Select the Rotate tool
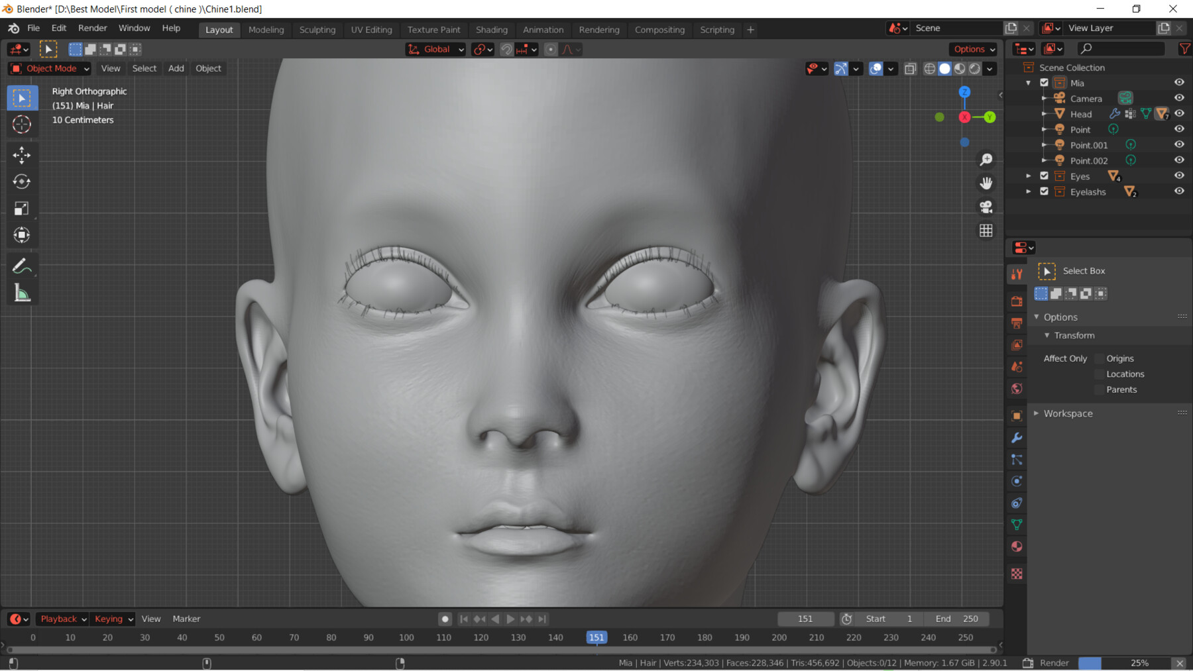Screen dimensions: 1193x671 (x=22, y=181)
